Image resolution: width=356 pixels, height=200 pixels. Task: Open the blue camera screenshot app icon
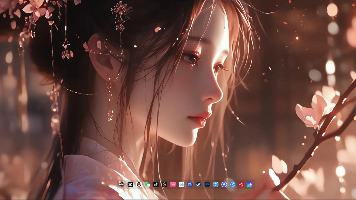[190, 184]
